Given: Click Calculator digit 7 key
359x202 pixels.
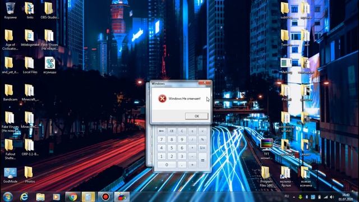Looking at the screenshot, I should coord(162,140).
